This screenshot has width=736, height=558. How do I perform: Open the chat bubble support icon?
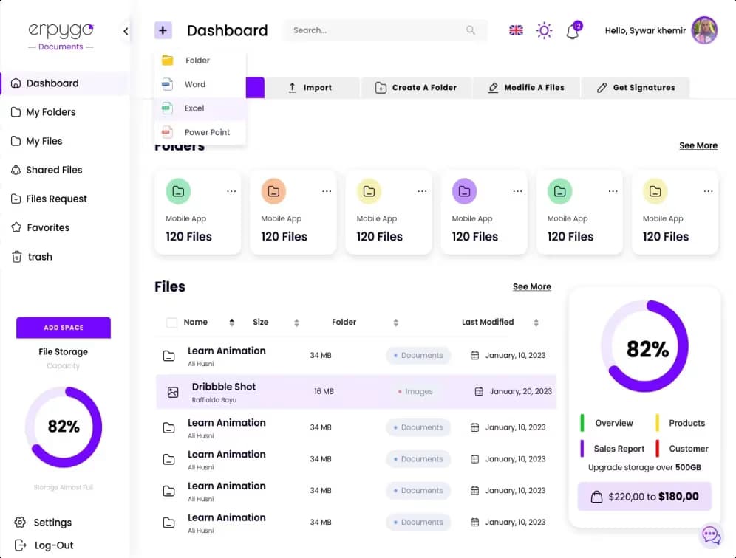coord(711,535)
